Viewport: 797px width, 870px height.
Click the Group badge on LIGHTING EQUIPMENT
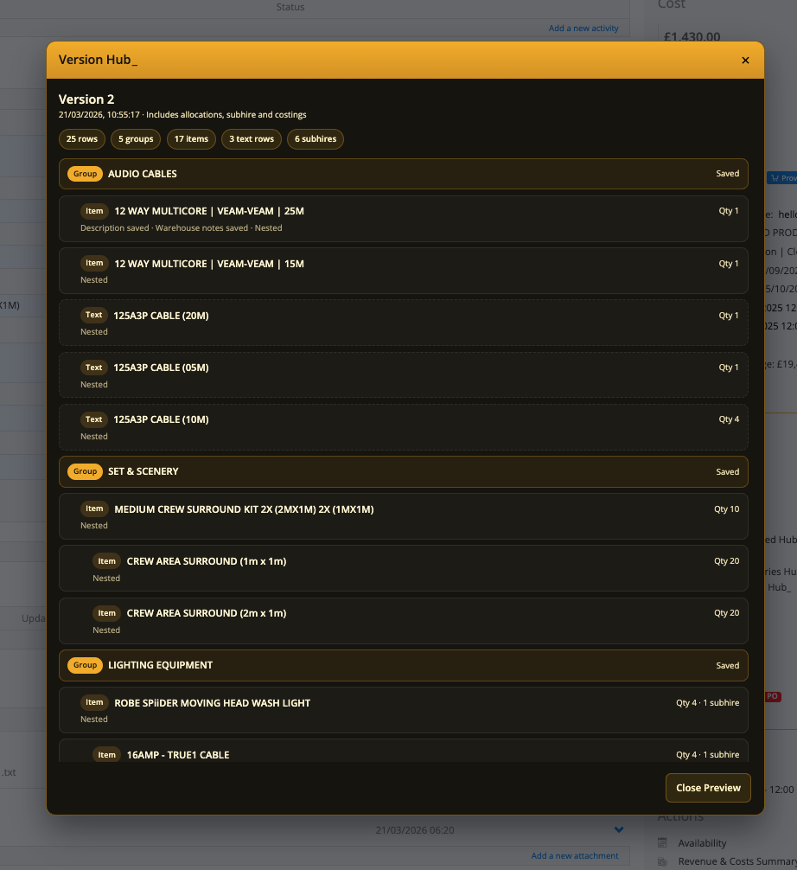pyautogui.click(x=85, y=665)
